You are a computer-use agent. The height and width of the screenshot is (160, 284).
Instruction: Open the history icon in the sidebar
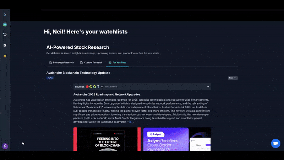coord(5,34)
